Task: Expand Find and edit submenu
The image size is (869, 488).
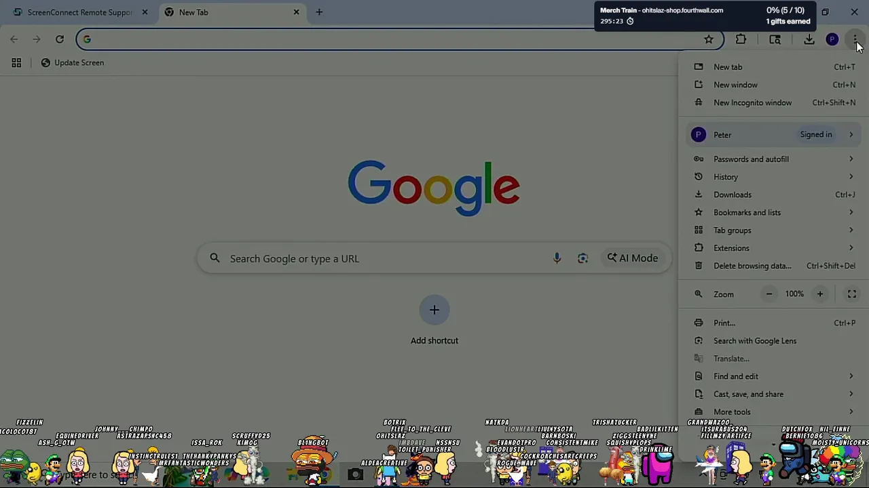Action: click(x=773, y=376)
